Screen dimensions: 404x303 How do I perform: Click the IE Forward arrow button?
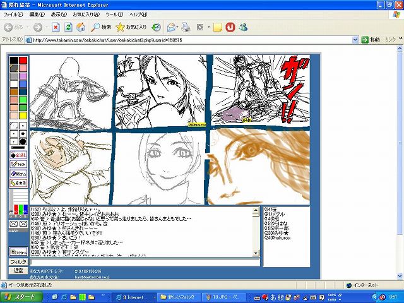38,27
